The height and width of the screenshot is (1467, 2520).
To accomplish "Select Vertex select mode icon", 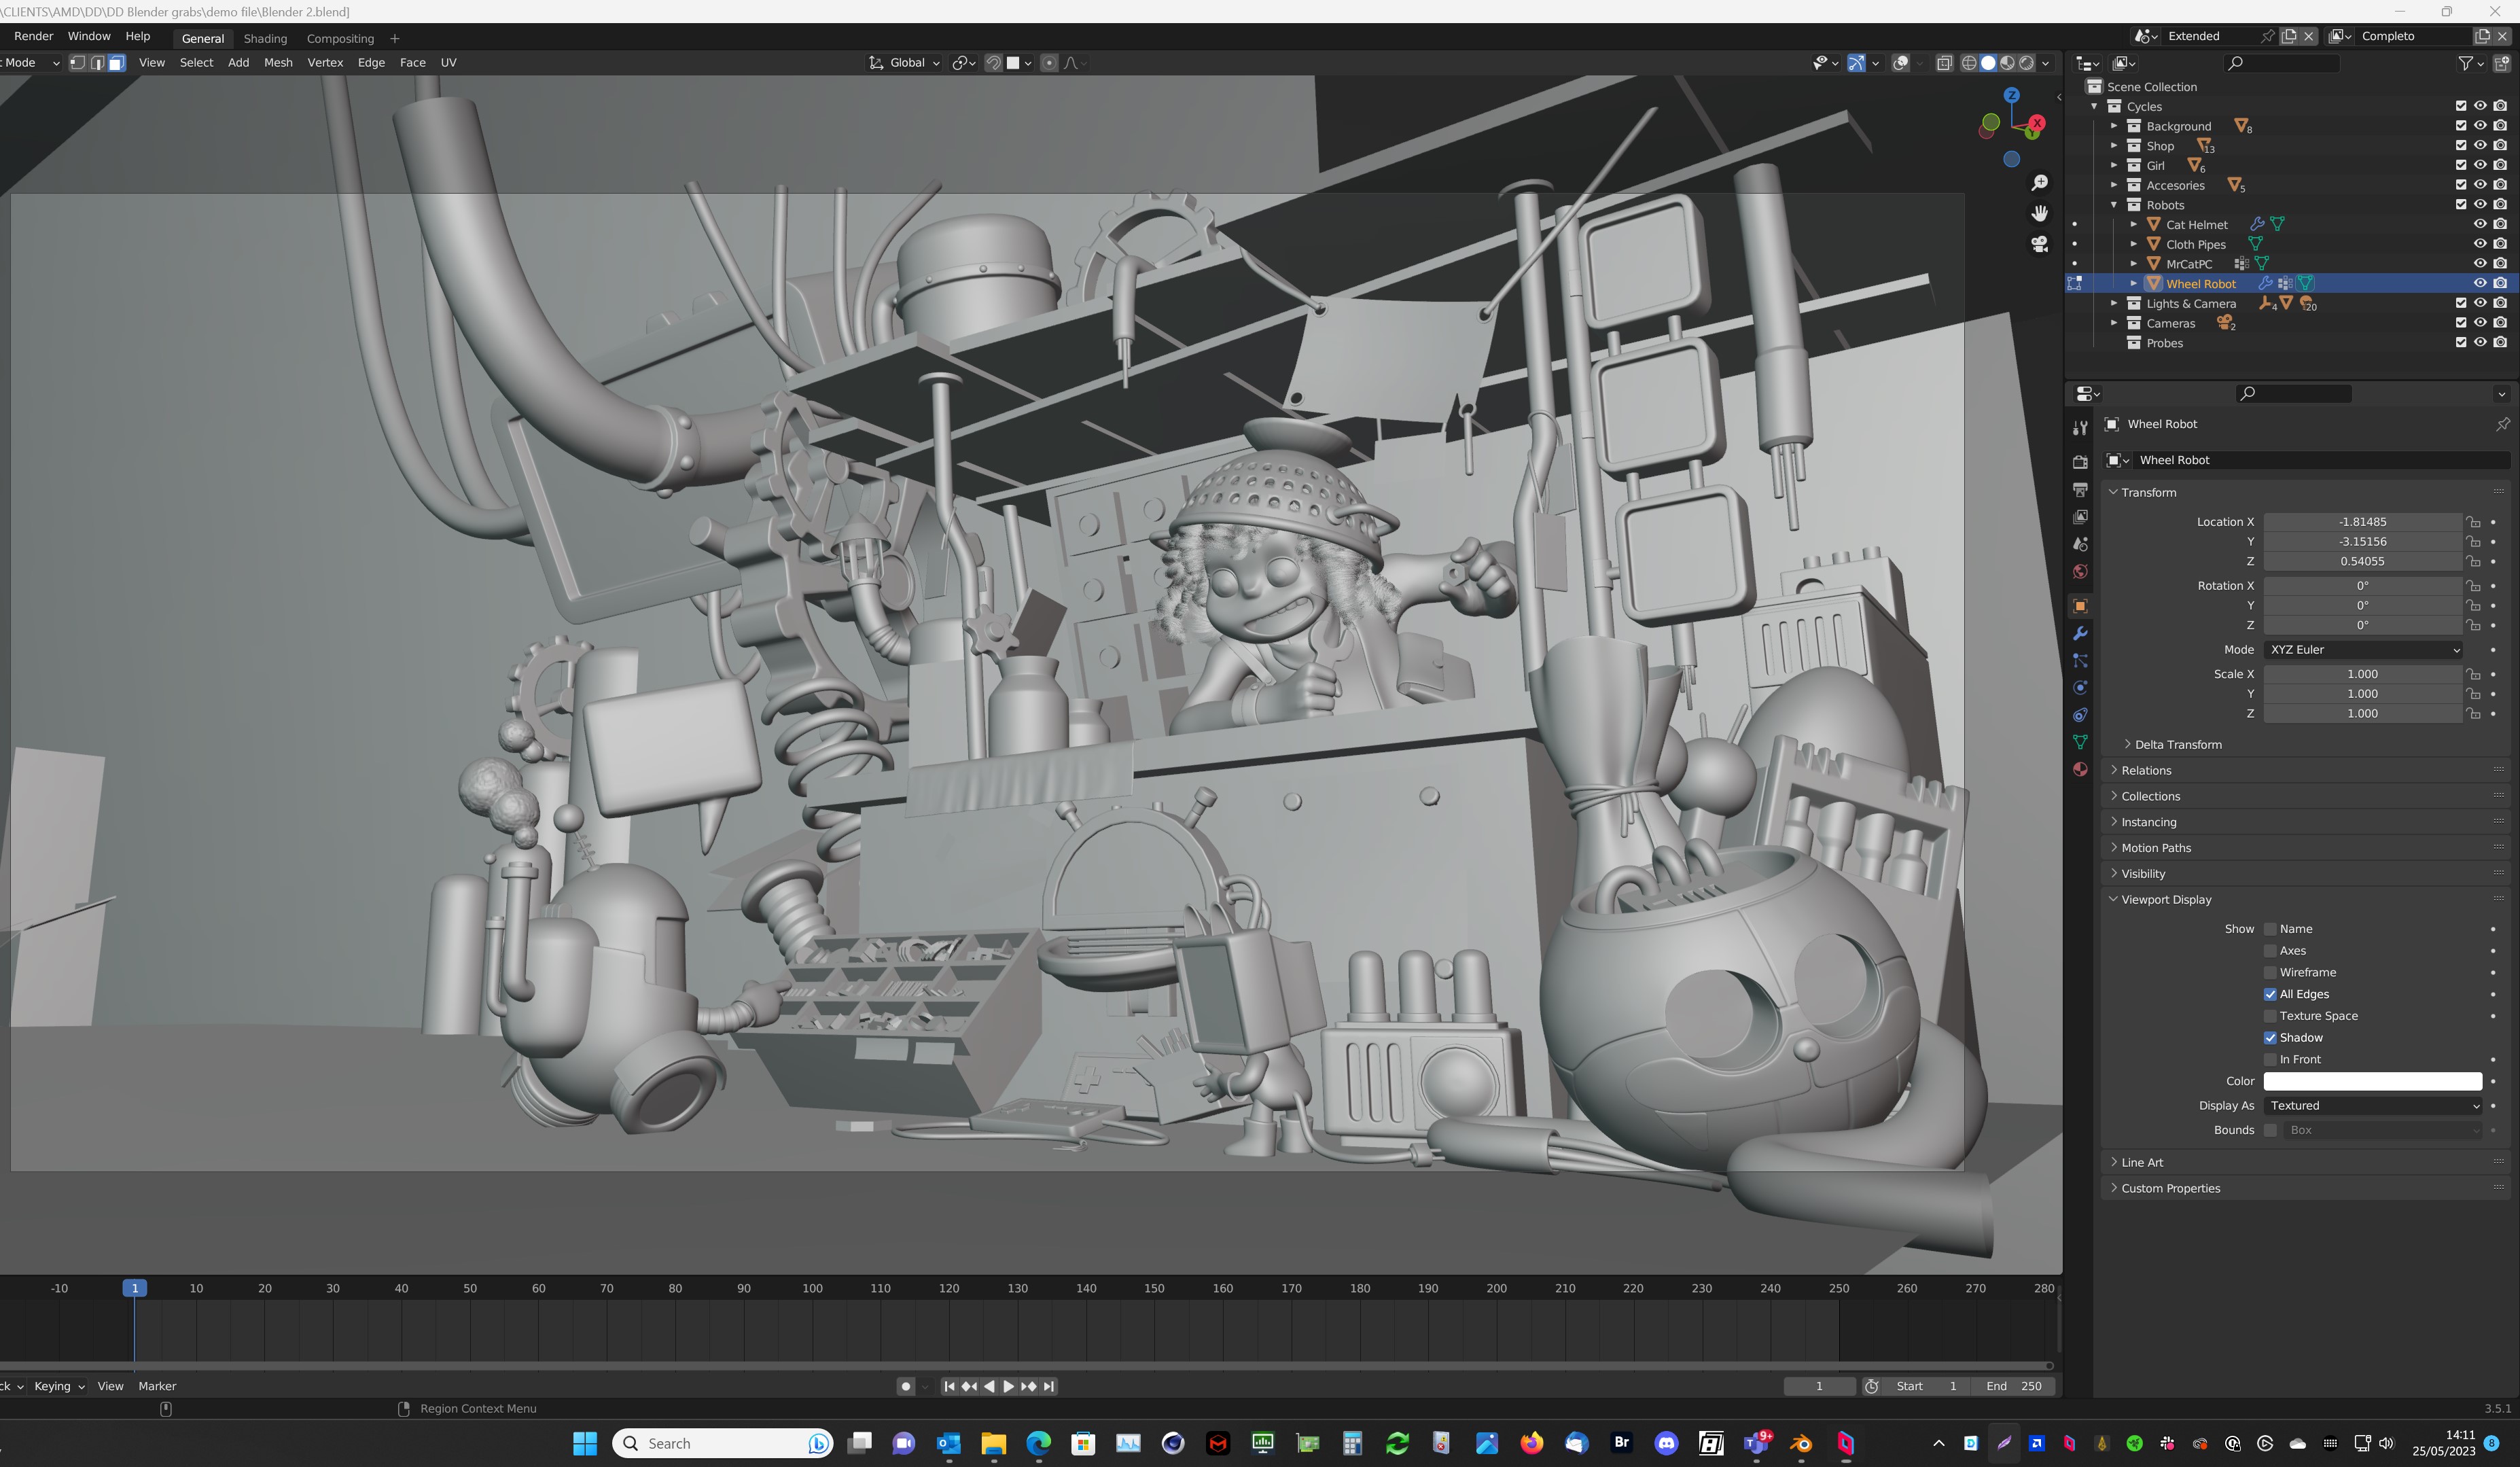I will point(77,63).
